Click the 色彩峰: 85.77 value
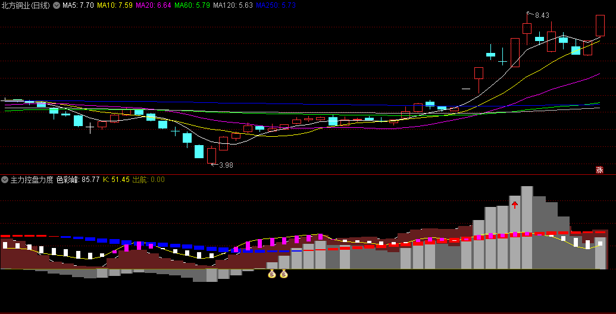616x314 pixels. [78, 180]
